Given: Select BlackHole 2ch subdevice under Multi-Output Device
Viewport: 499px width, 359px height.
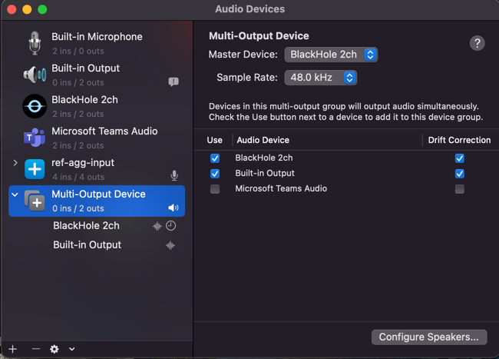Looking at the screenshot, I should [x=86, y=226].
